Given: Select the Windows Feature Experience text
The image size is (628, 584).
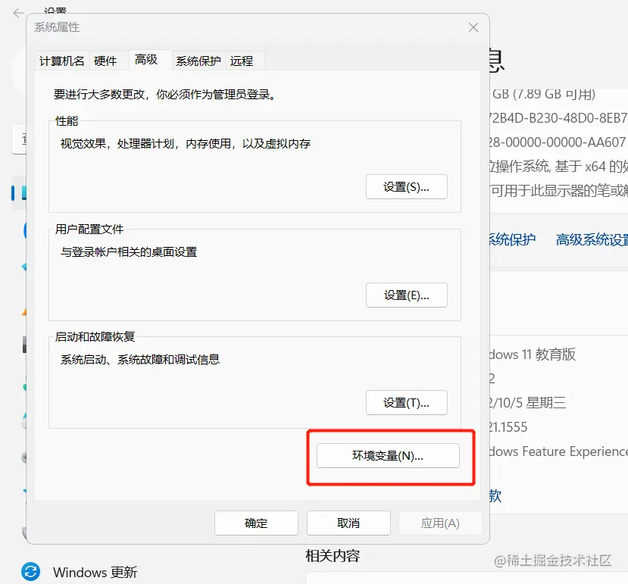Looking at the screenshot, I should [x=559, y=451].
